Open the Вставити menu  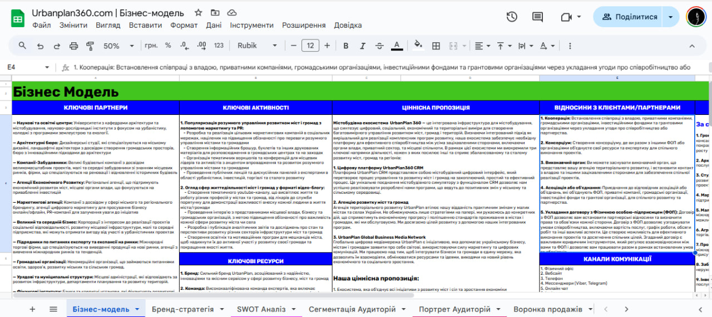point(145,26)
